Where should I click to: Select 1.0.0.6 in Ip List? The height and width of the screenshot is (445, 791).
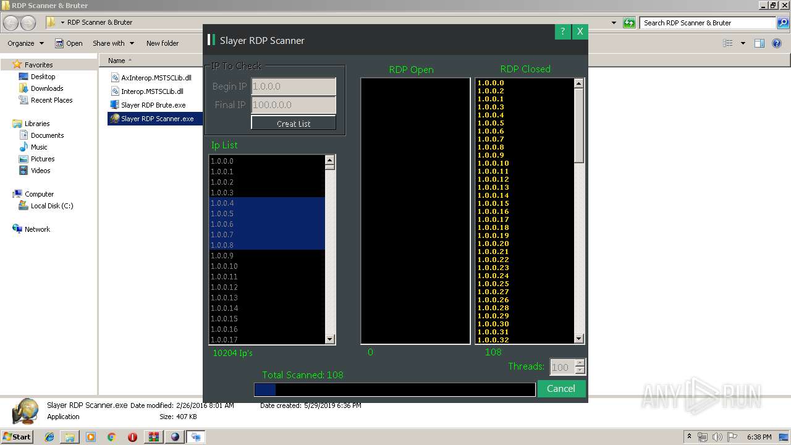click(x=267, y=224)
